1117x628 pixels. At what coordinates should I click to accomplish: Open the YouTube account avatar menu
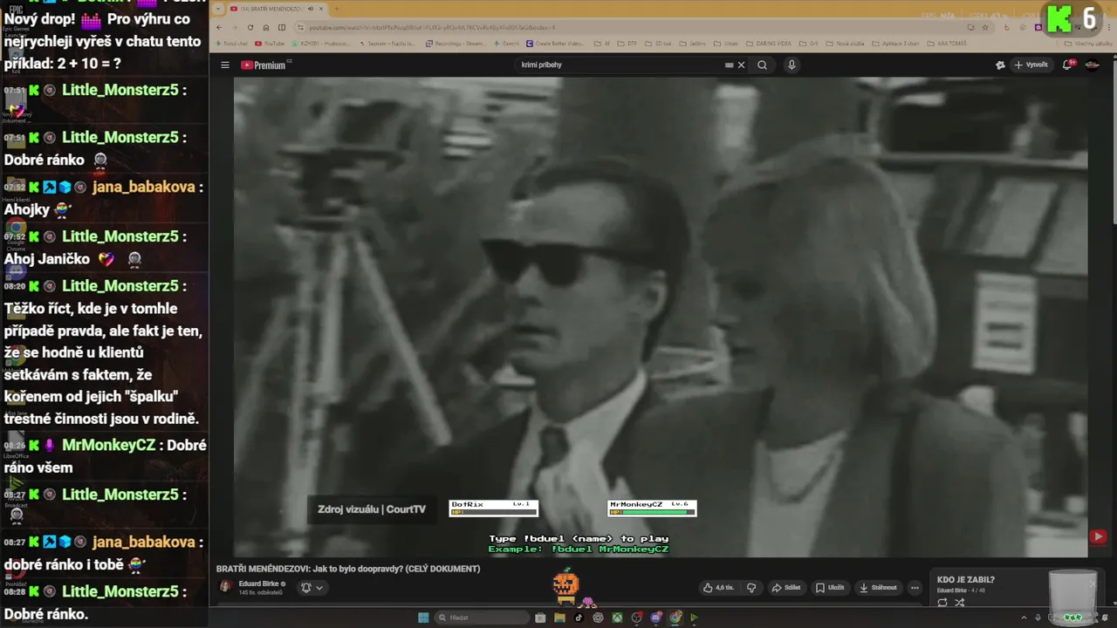coord(1092,65)
